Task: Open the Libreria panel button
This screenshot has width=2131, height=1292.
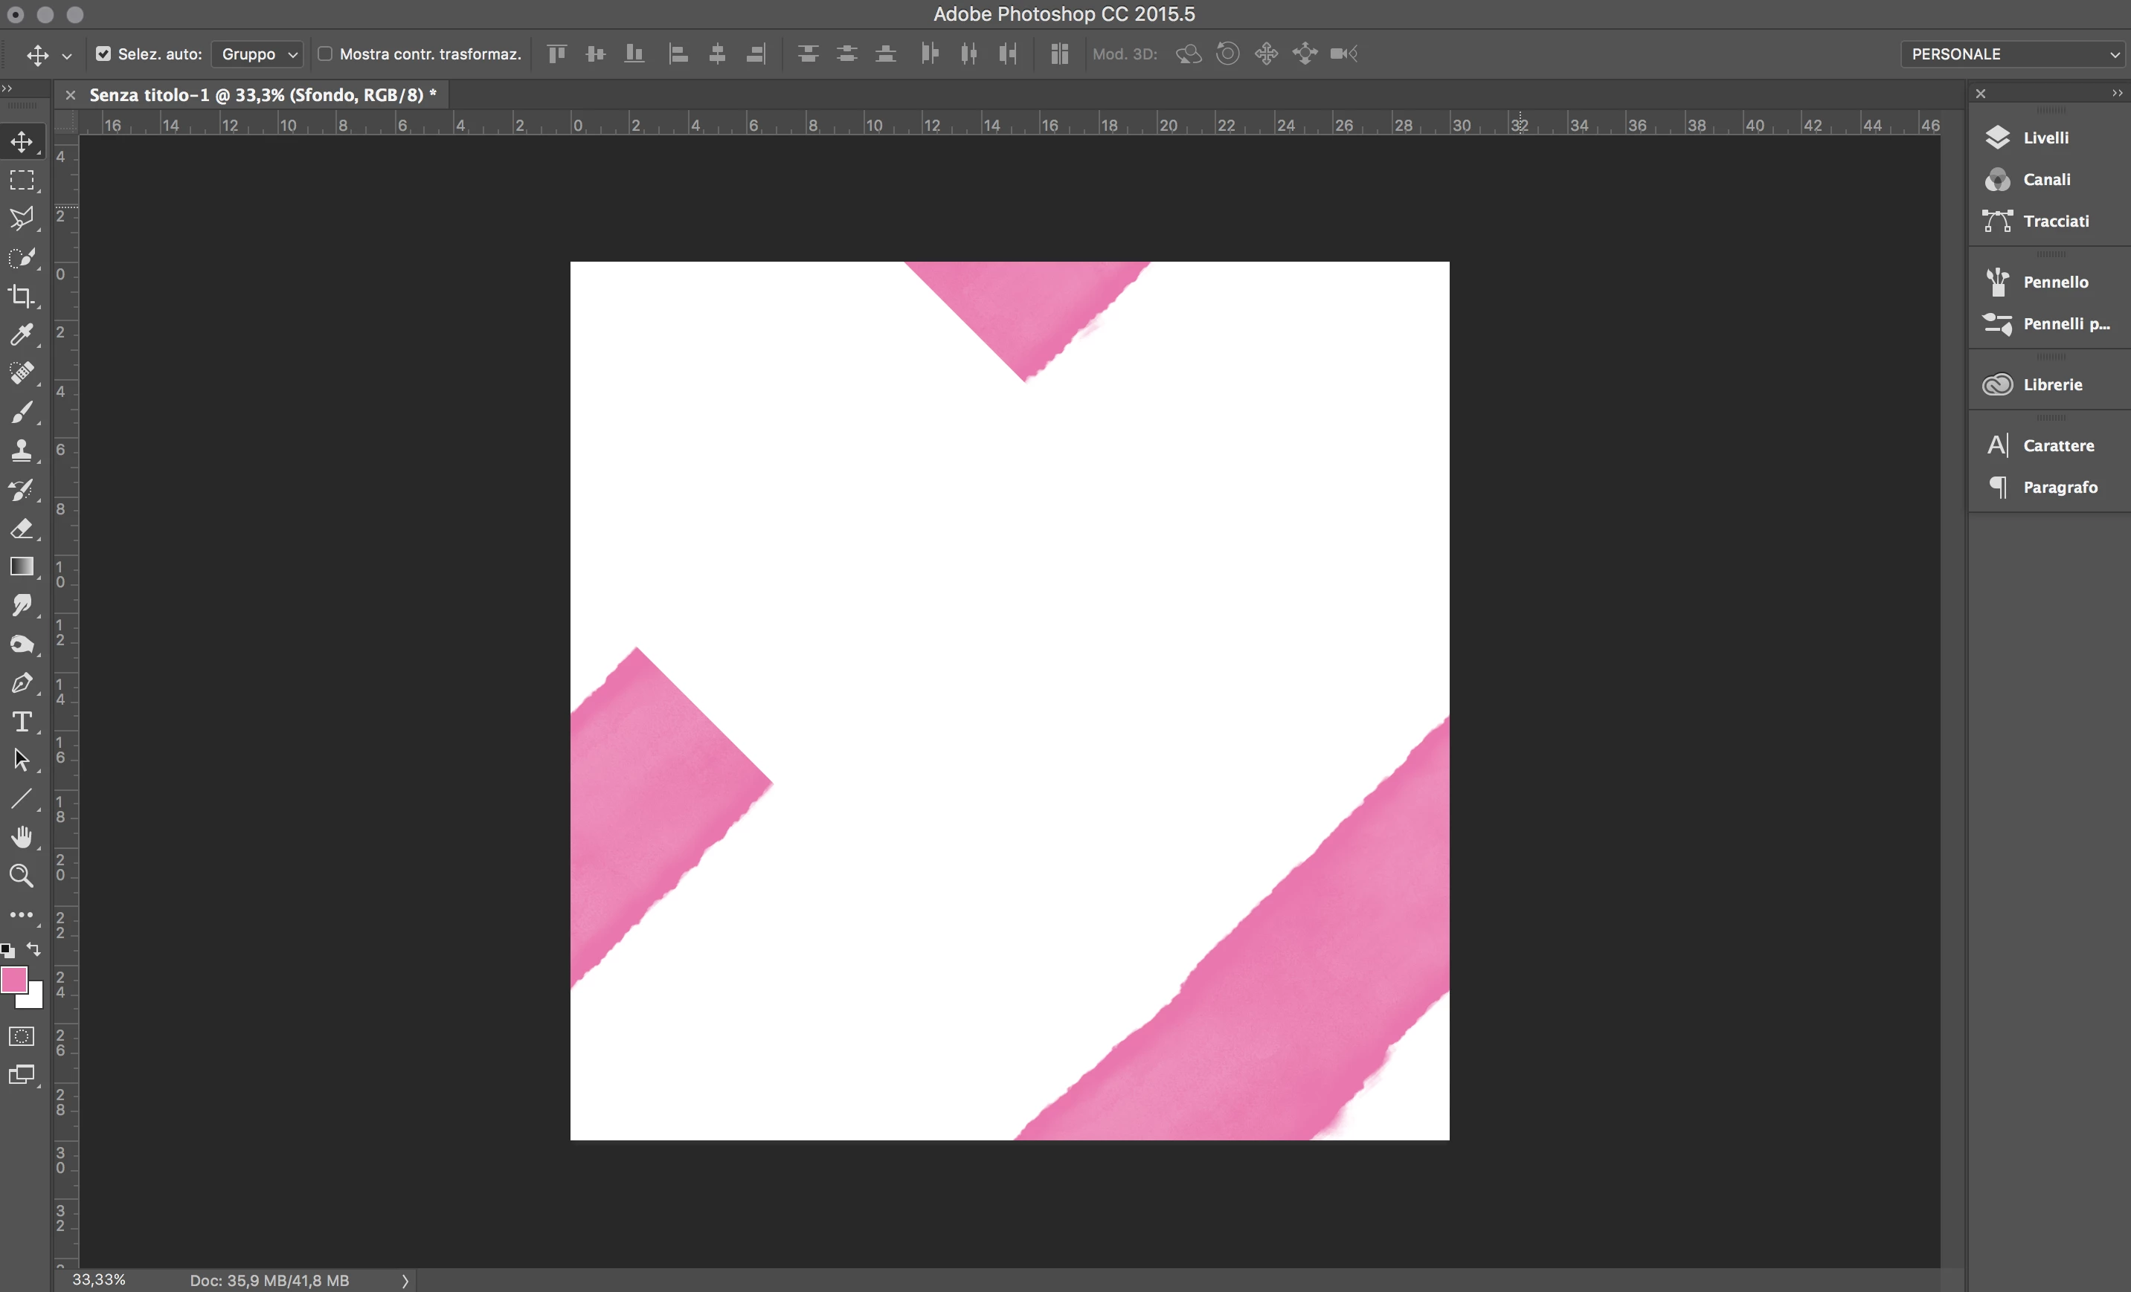Action: click(2051, 384)
